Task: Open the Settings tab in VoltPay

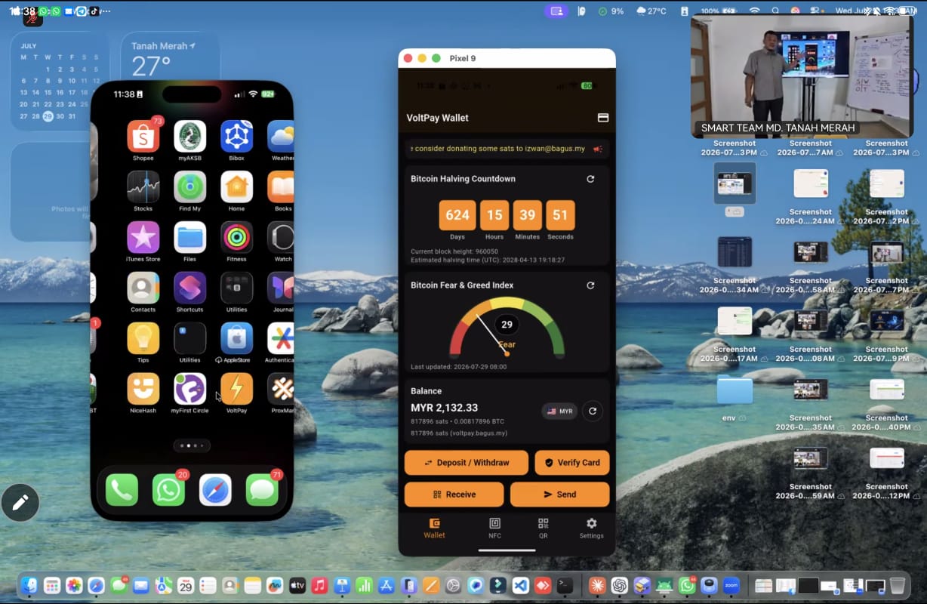Action: click(x=591, y=528)
